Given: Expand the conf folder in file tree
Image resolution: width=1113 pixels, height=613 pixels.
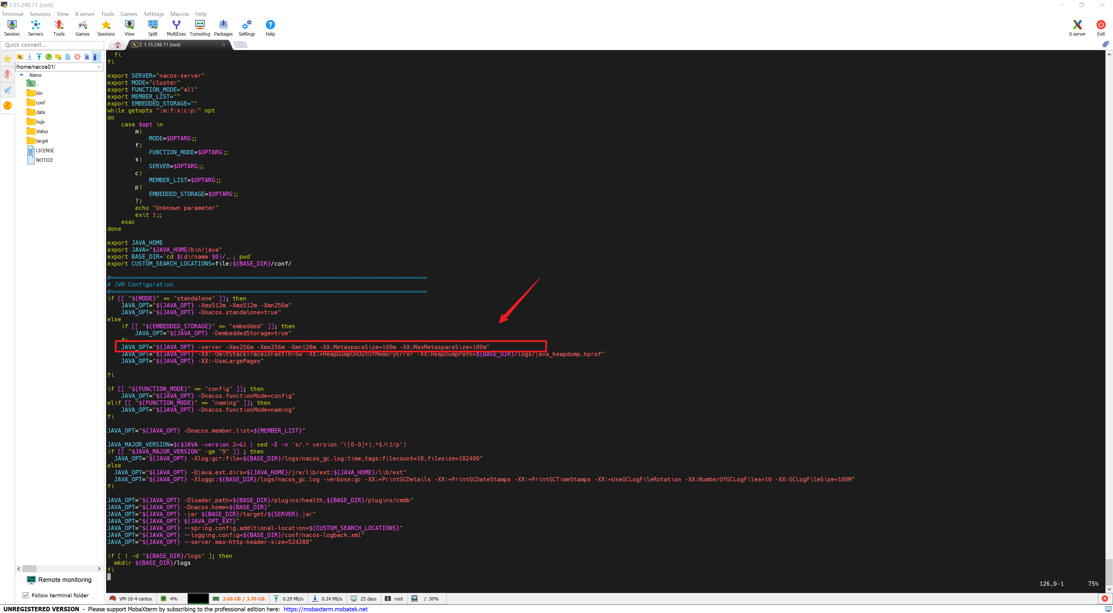Looking at the screenshot, I should [41, 102].
